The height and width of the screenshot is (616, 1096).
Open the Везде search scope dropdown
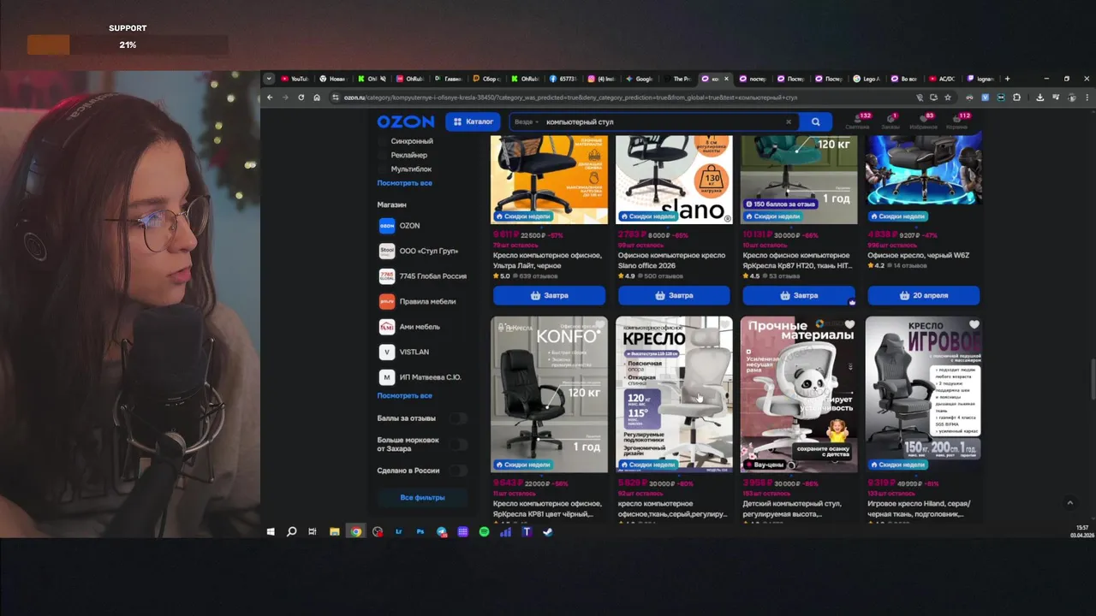526,121
